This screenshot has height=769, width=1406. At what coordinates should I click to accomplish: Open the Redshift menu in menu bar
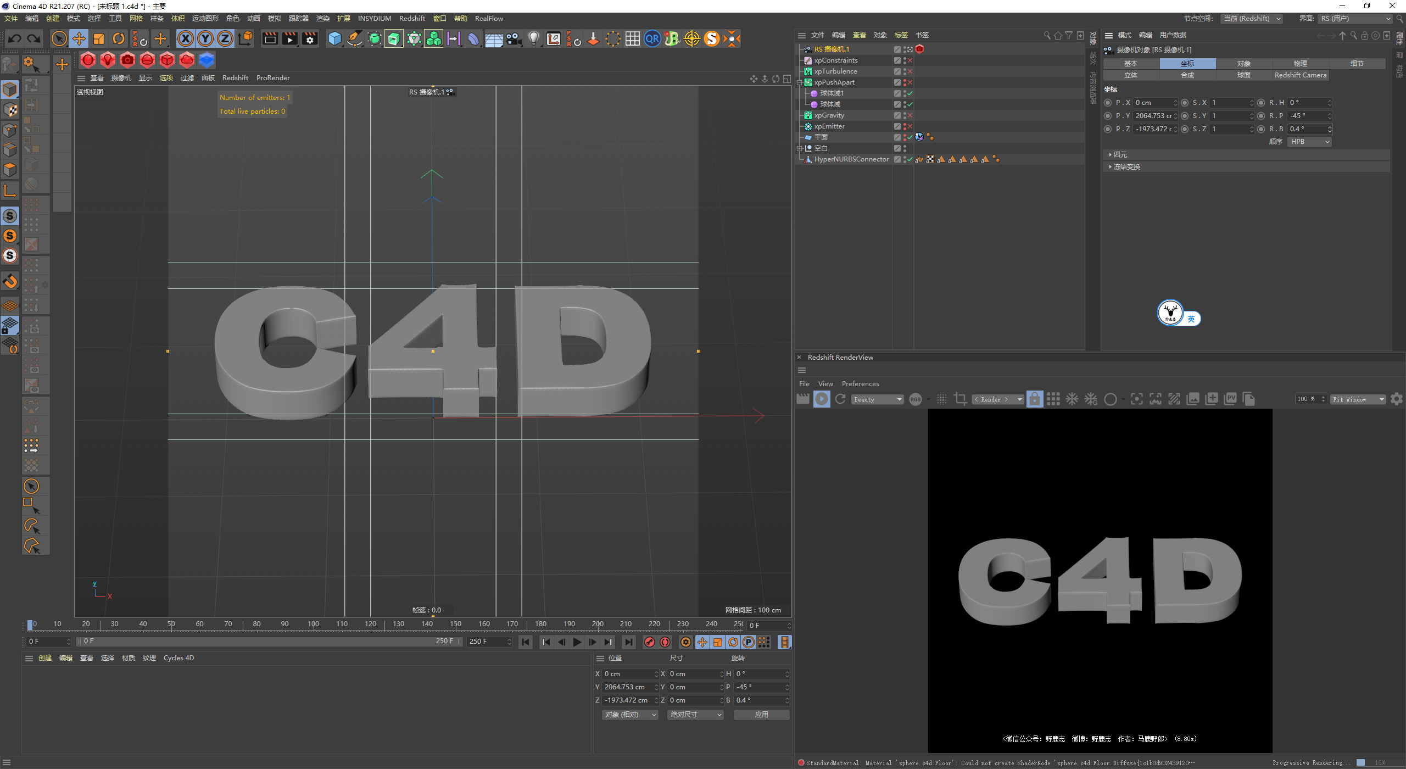click(x=411, y=18)
